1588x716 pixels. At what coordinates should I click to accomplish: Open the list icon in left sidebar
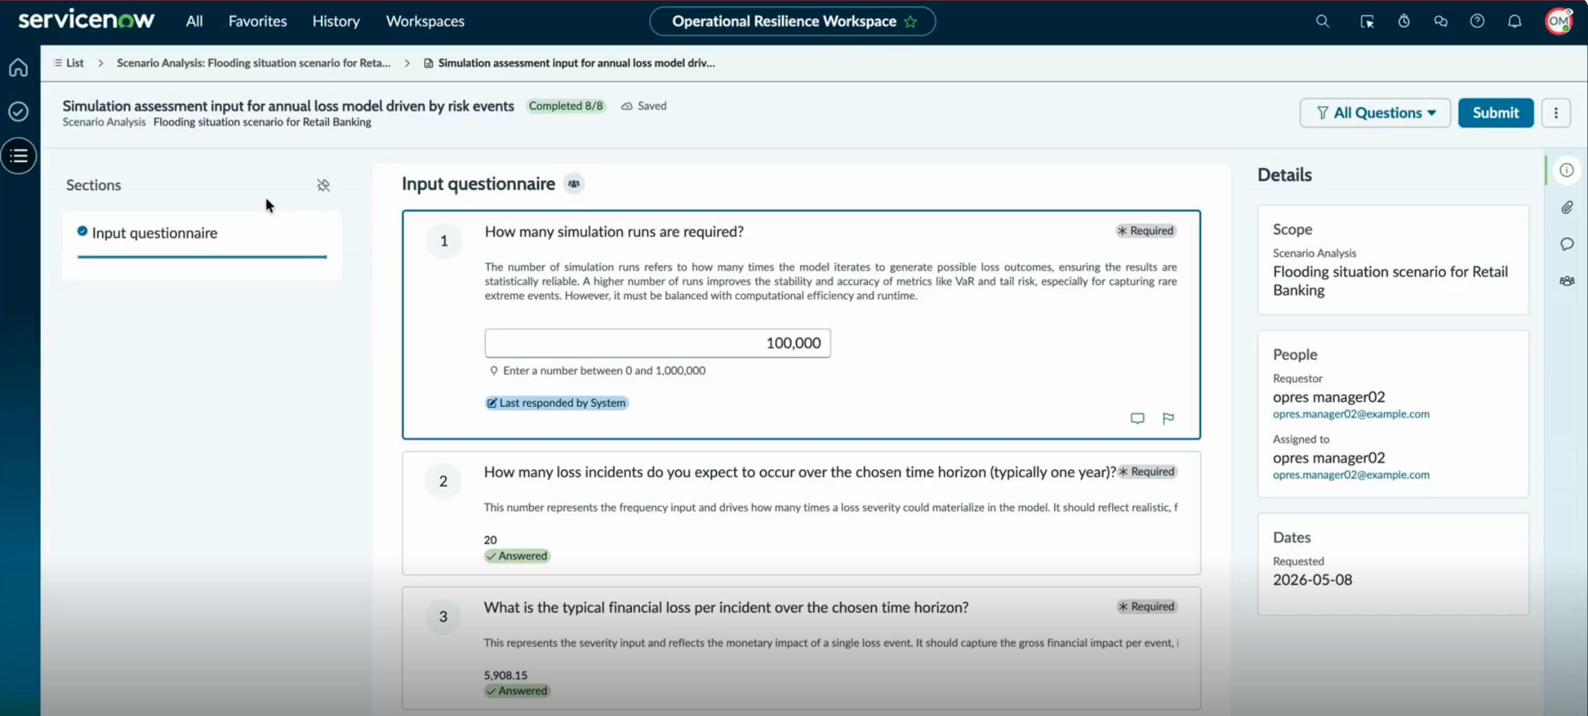19,155
